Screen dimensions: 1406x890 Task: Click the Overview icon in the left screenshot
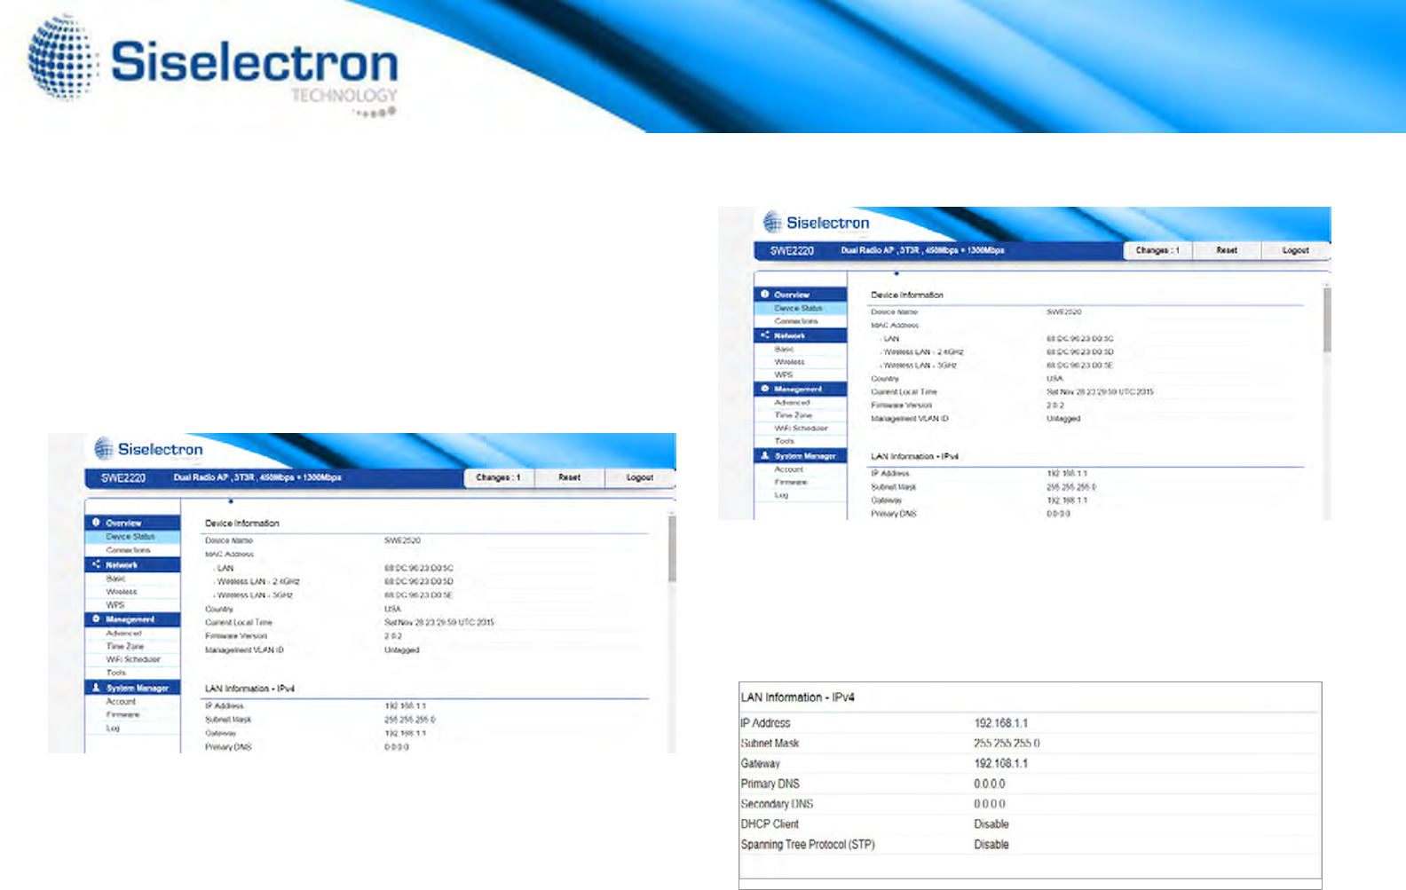pyautogui.click(x=96, y=523)
